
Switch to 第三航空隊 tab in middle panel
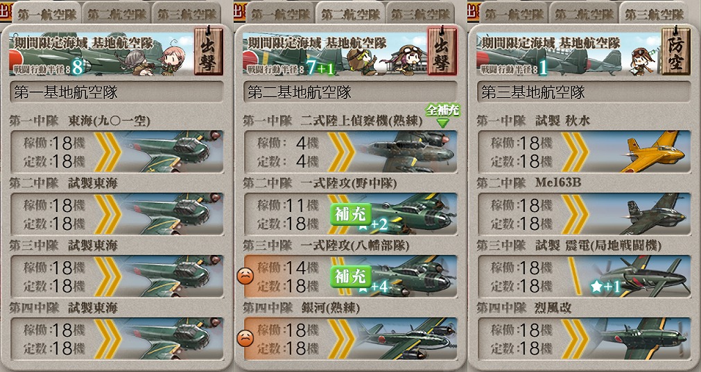click(x=420, y=15)
